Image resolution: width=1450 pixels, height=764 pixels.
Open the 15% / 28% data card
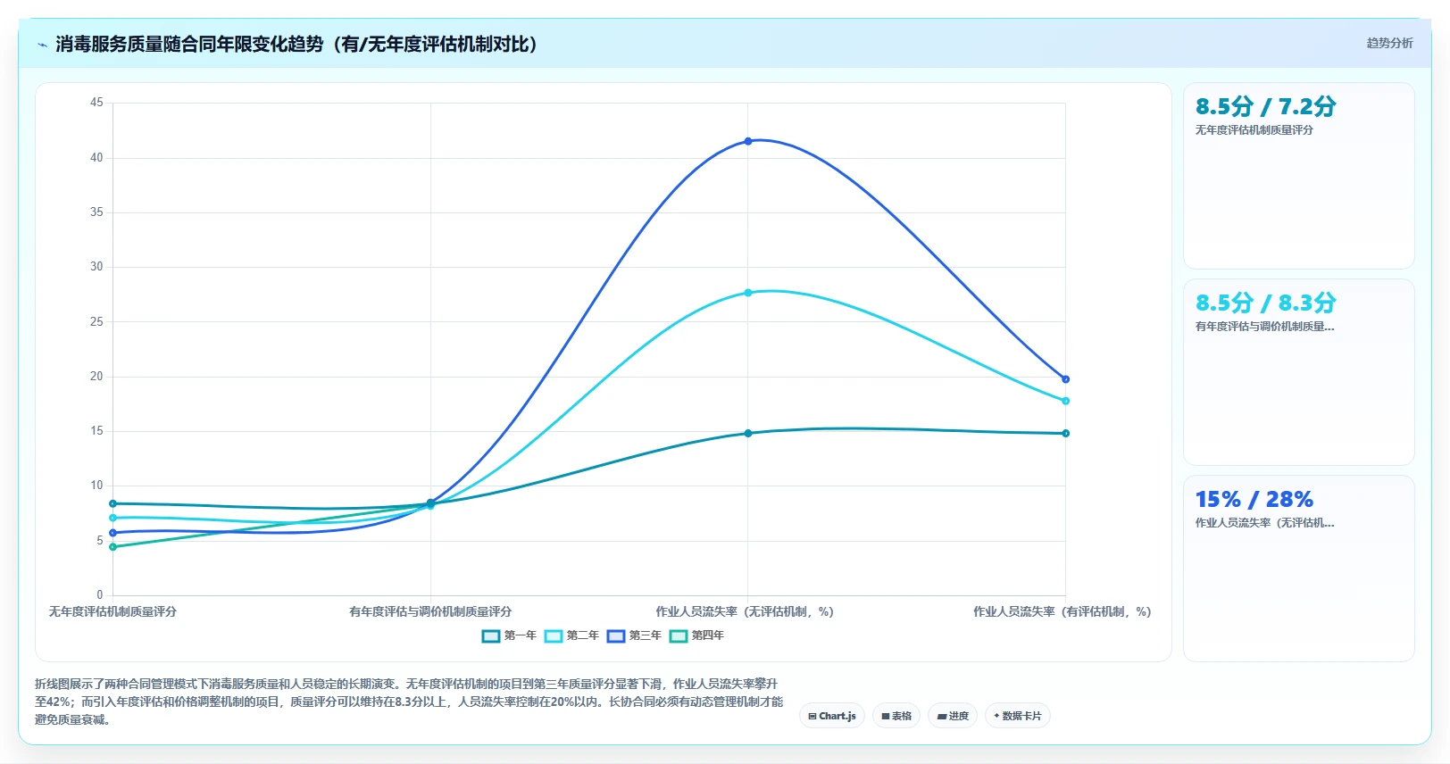tap(1299, 569)
